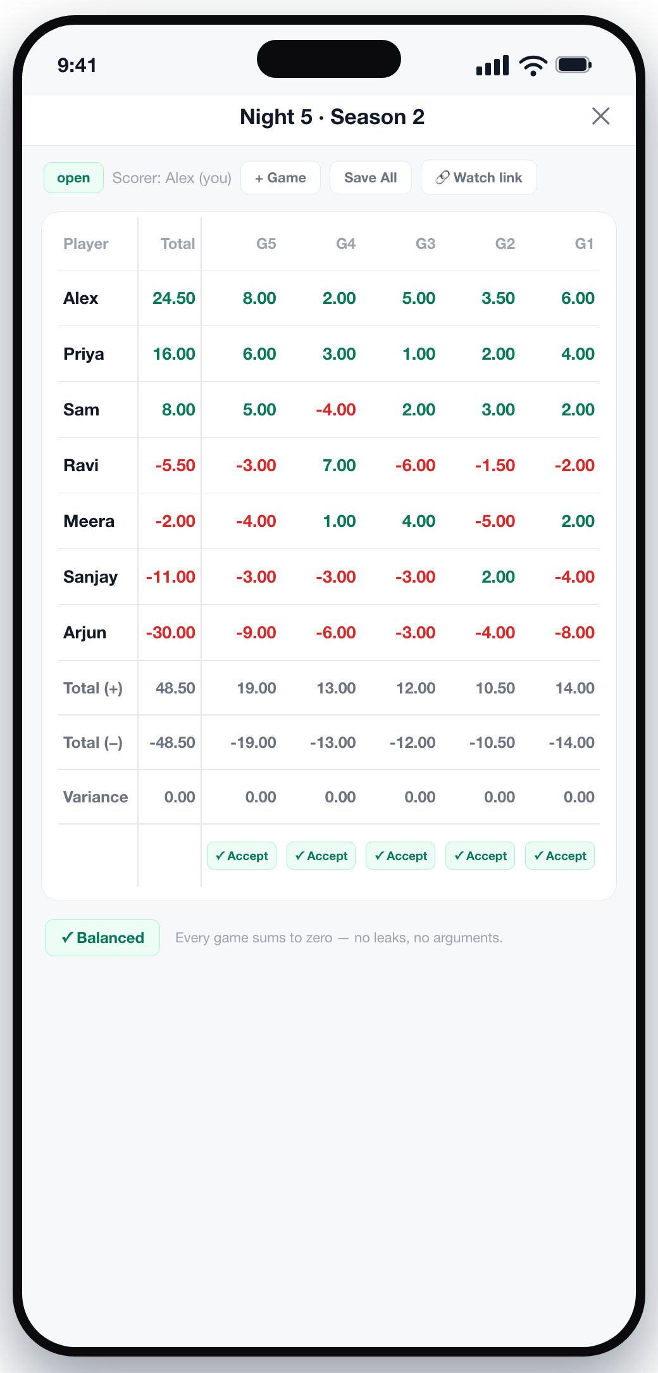Tap the battery status icon
Viewport: 658px width, 1373px height.
point(573,65)
